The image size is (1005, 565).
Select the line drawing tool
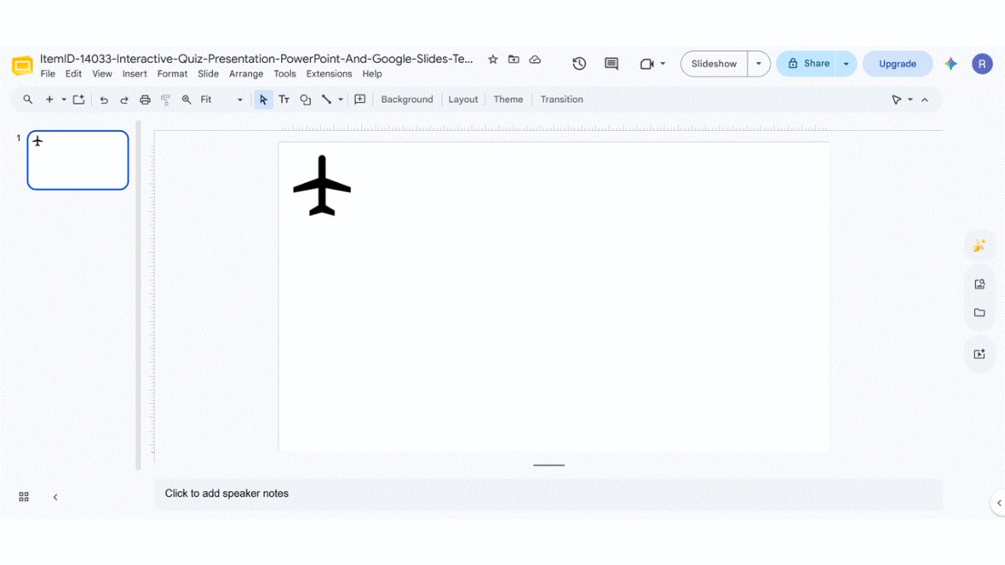tap(326, 100)
